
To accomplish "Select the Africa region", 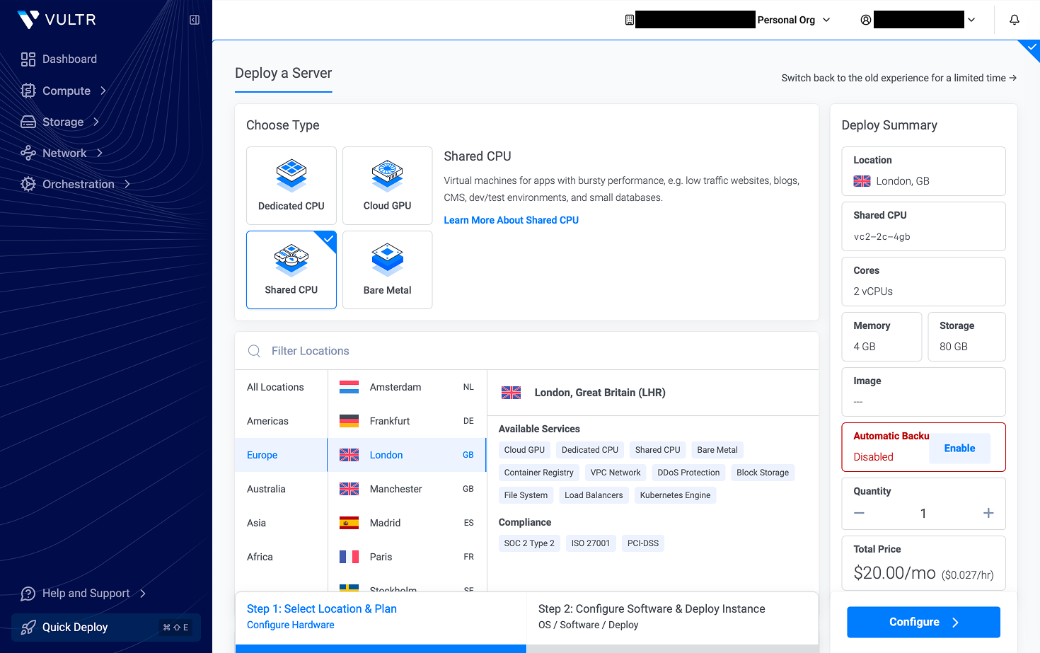I will point(282,557).
